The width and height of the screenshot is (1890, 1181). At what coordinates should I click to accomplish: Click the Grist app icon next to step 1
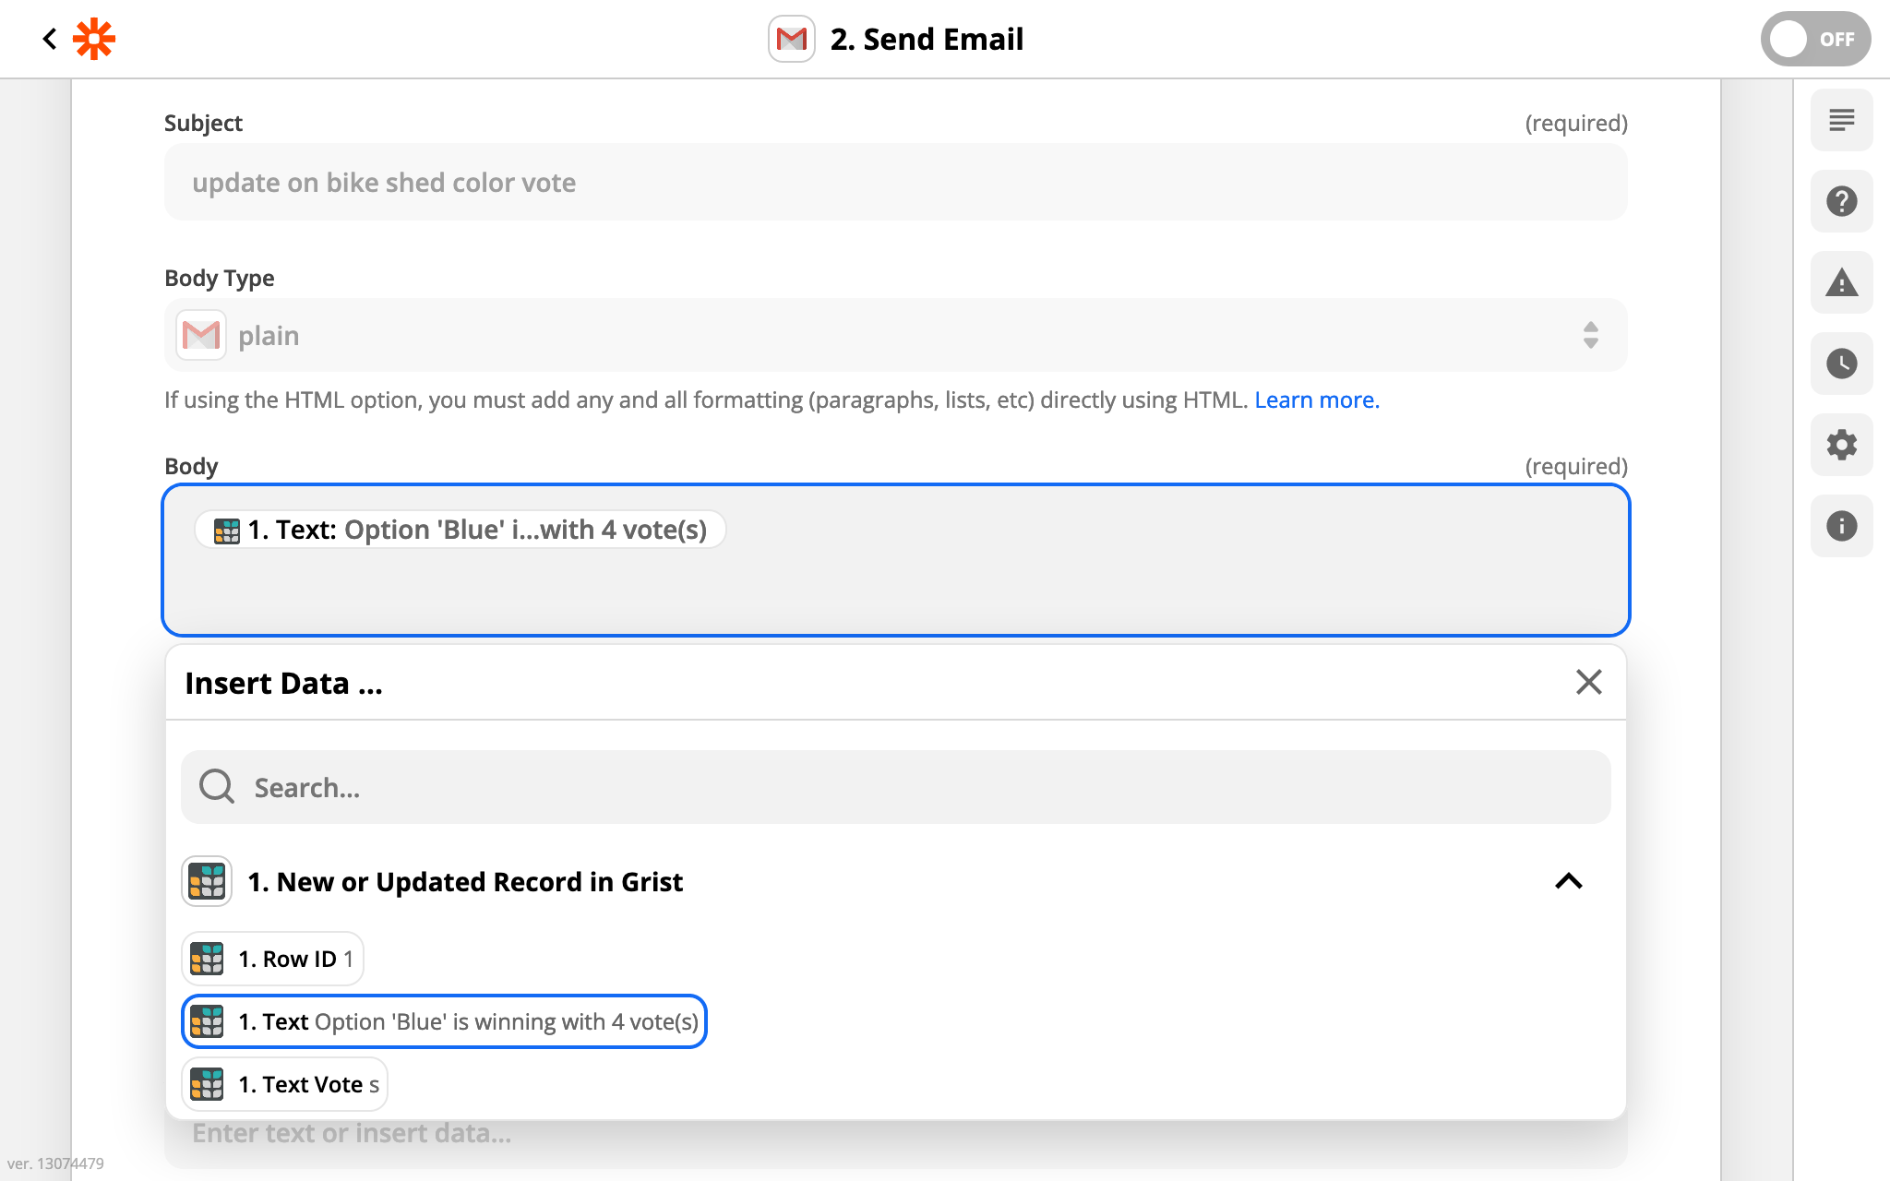coord(206,881)
